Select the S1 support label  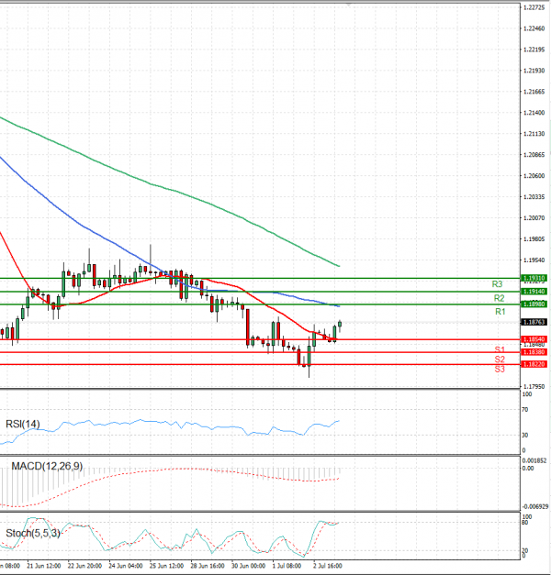[500, 349]
